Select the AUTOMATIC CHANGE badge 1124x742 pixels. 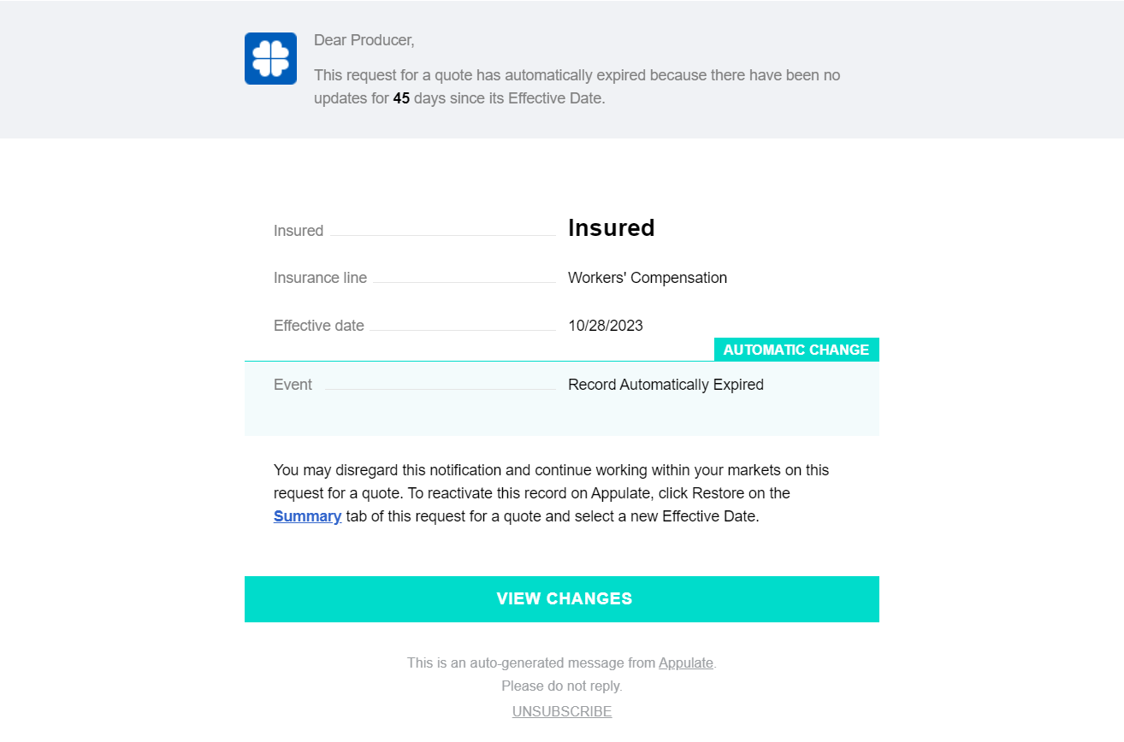coord(796,349)
